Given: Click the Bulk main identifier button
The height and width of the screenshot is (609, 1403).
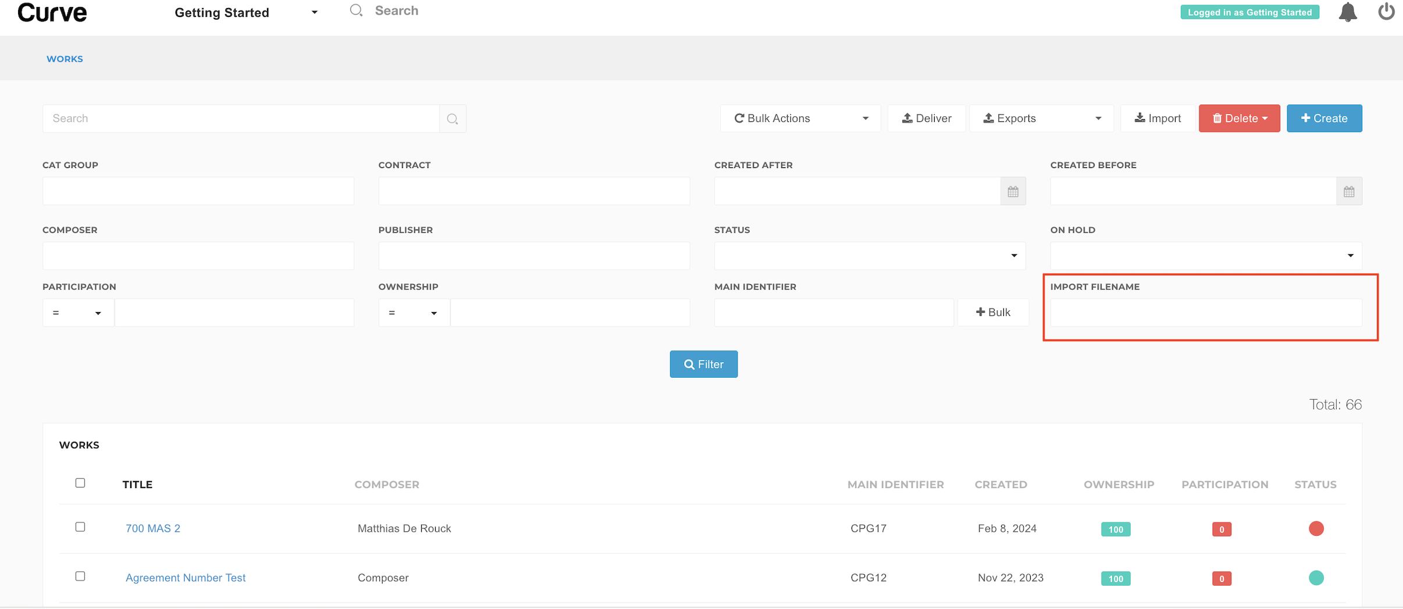Looking at the screenshot, I should pos(993,313).
